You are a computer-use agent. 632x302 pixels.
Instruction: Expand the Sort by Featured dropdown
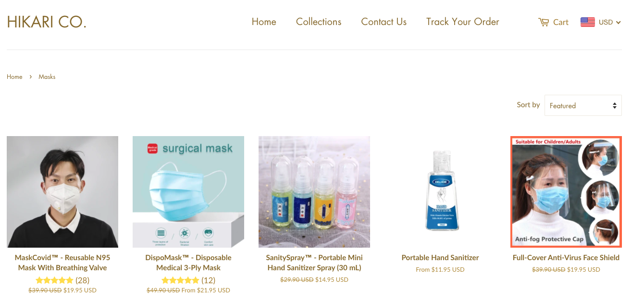(583, 105)
